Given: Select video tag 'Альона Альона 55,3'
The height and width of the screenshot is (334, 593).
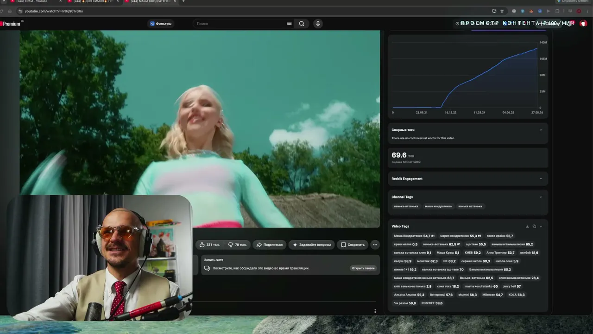Looking at the screenshot, I should click(x=409, y=295).
